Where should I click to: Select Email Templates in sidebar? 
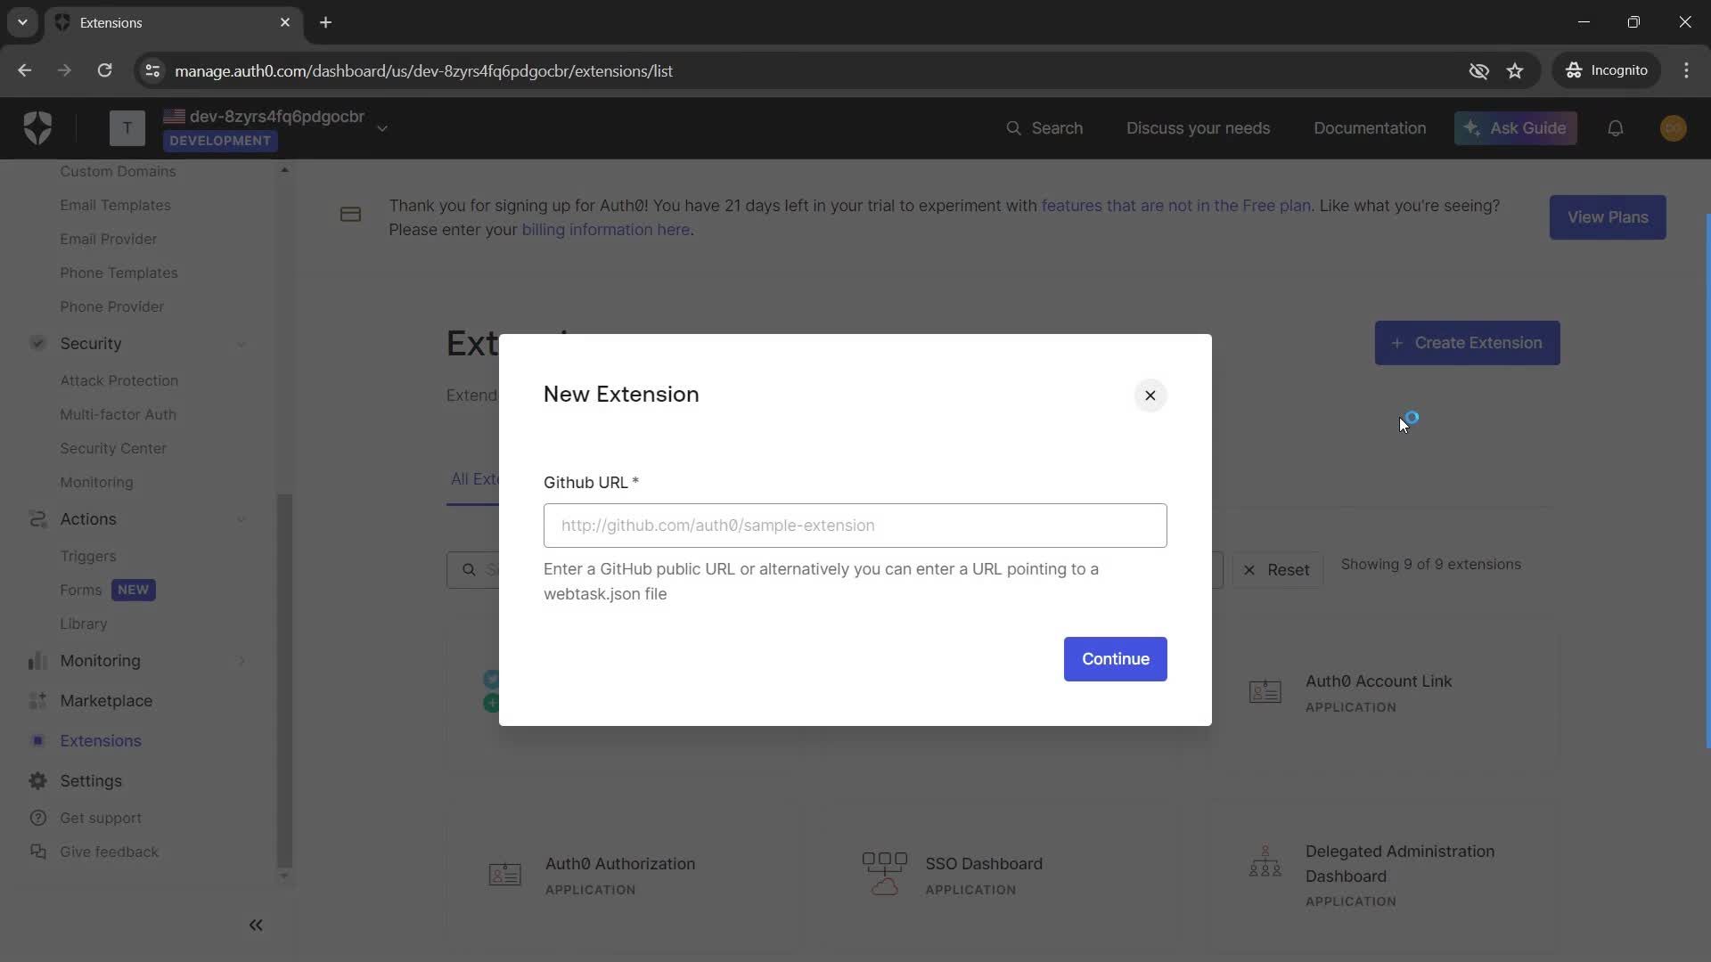coord(115,205)
